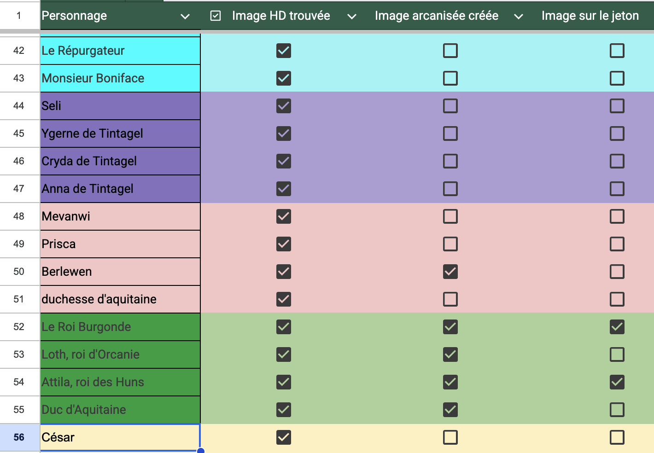
Task: Select row header 56
Action: tap(19, 437)
